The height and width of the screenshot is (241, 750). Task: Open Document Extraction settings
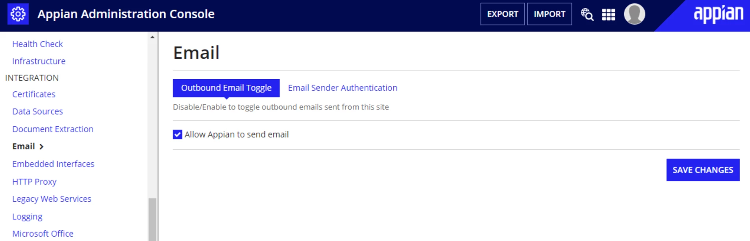click(x=53, y=129)
